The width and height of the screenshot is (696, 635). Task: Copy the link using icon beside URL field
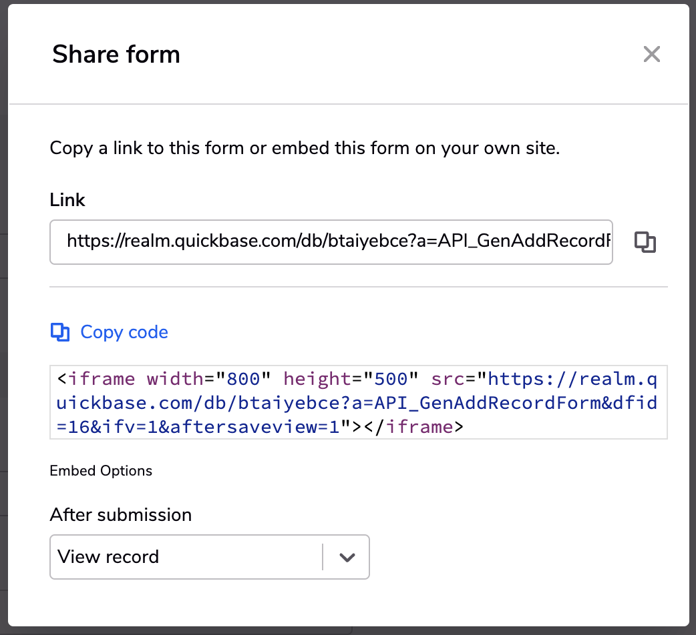point(645,242)
